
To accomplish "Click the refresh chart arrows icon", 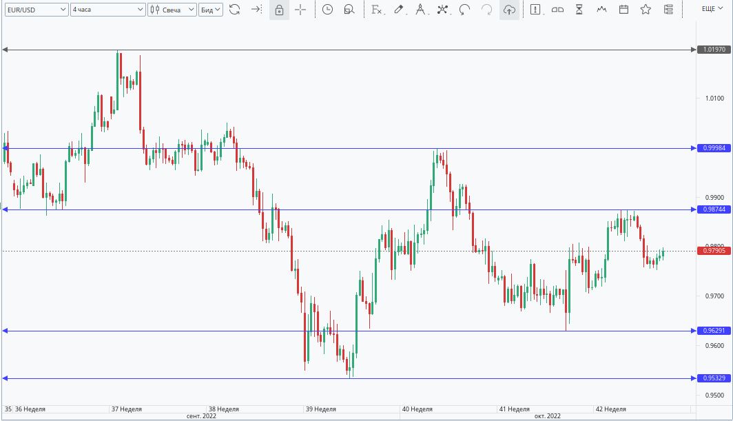I will coord(235,10).
